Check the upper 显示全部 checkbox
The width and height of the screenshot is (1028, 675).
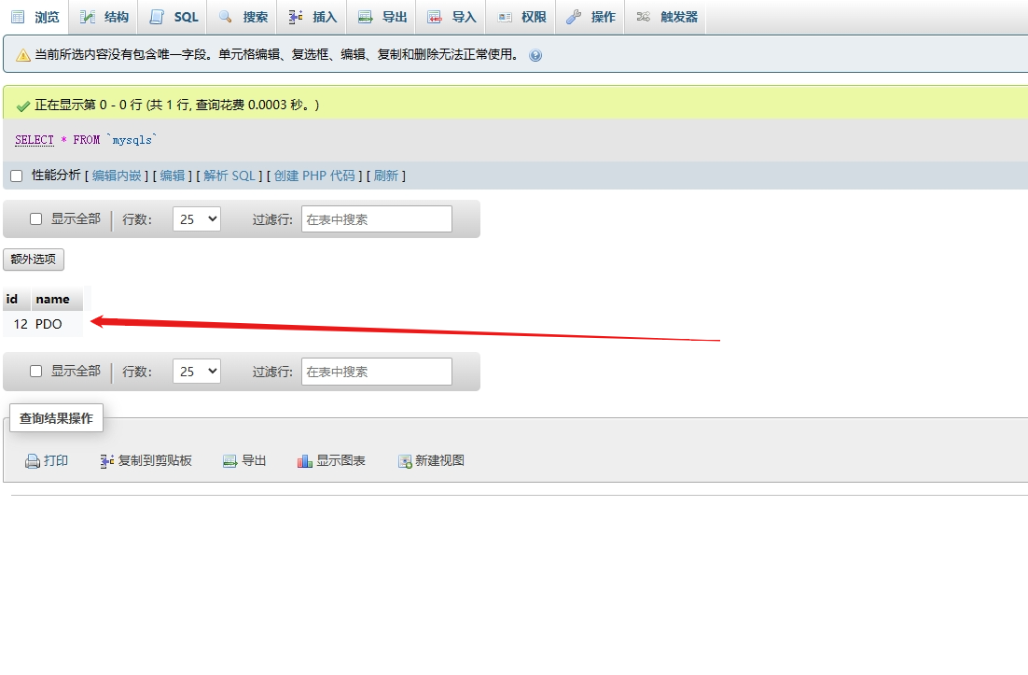coord(35,218)
